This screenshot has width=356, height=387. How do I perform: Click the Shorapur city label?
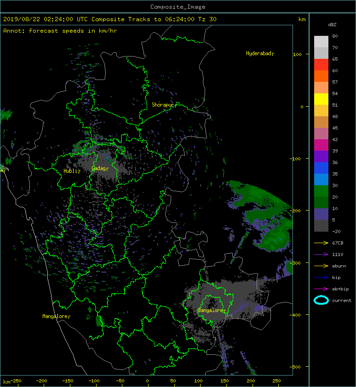pyautogui.click(x=164, y=105)
